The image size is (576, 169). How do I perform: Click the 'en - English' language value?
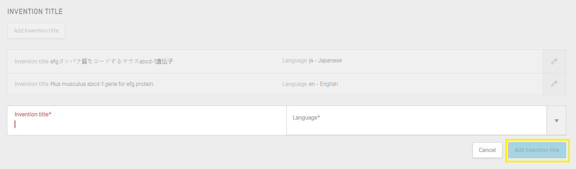point(323,84)
